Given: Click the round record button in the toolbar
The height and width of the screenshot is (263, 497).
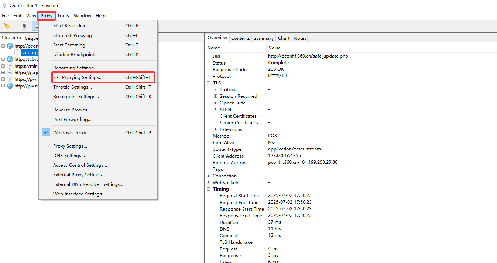Looking at the screenshot, I should (24, 26).
